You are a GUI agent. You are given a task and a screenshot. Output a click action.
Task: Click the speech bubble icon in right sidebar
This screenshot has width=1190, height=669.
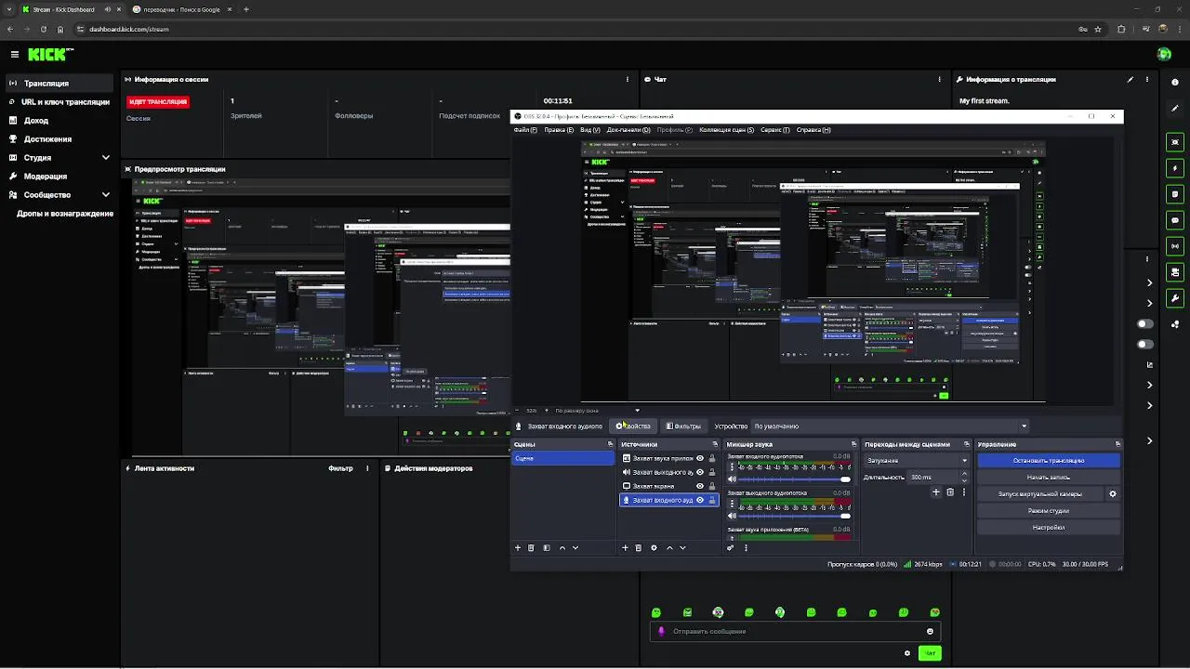pos(1176,220)
